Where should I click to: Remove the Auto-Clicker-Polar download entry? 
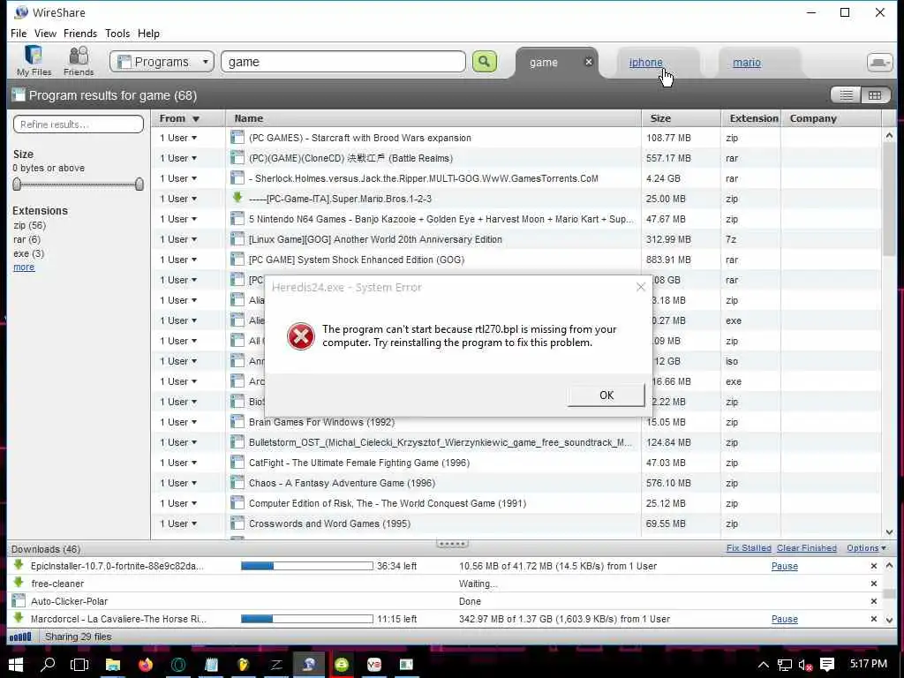873,601
